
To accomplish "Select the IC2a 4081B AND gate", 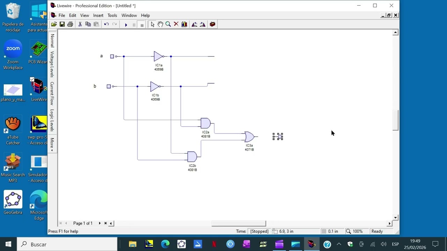I will (205, 123).
